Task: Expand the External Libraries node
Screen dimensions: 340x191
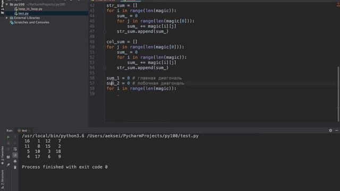Action: click(x=7, y=18)
